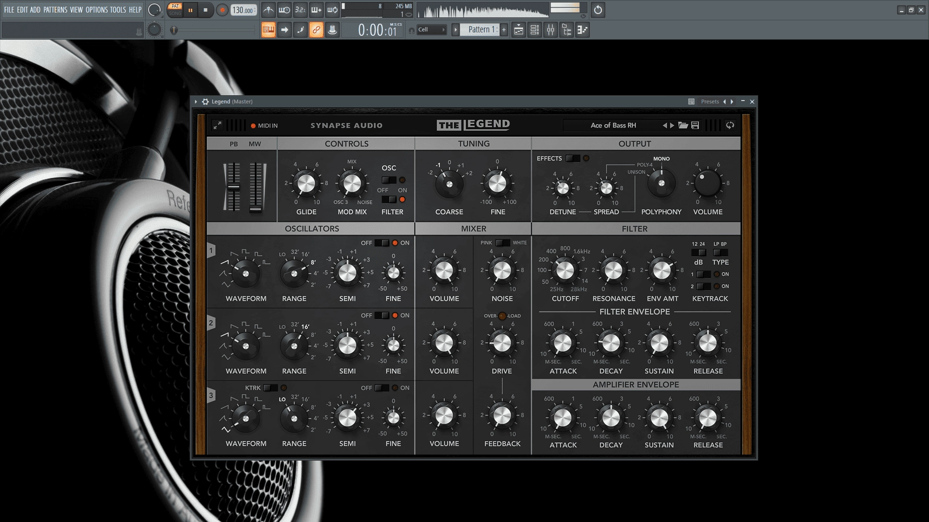Go to next preset in Legend title bar
Viewport: 929px width, 522px height.
tap(732, 101)
